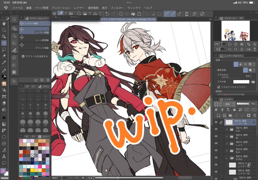
Task: Select the Operation object tool
Action: (x=4, y=36)
